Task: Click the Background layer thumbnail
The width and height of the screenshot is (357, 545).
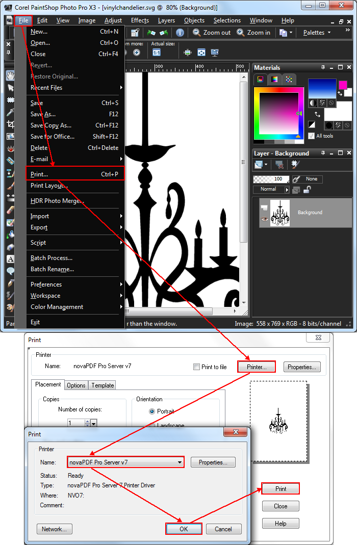Action: (280, 213)
